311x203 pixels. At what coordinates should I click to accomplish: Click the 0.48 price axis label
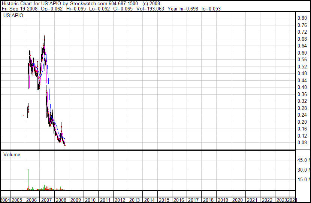click(x=302, y=73)
